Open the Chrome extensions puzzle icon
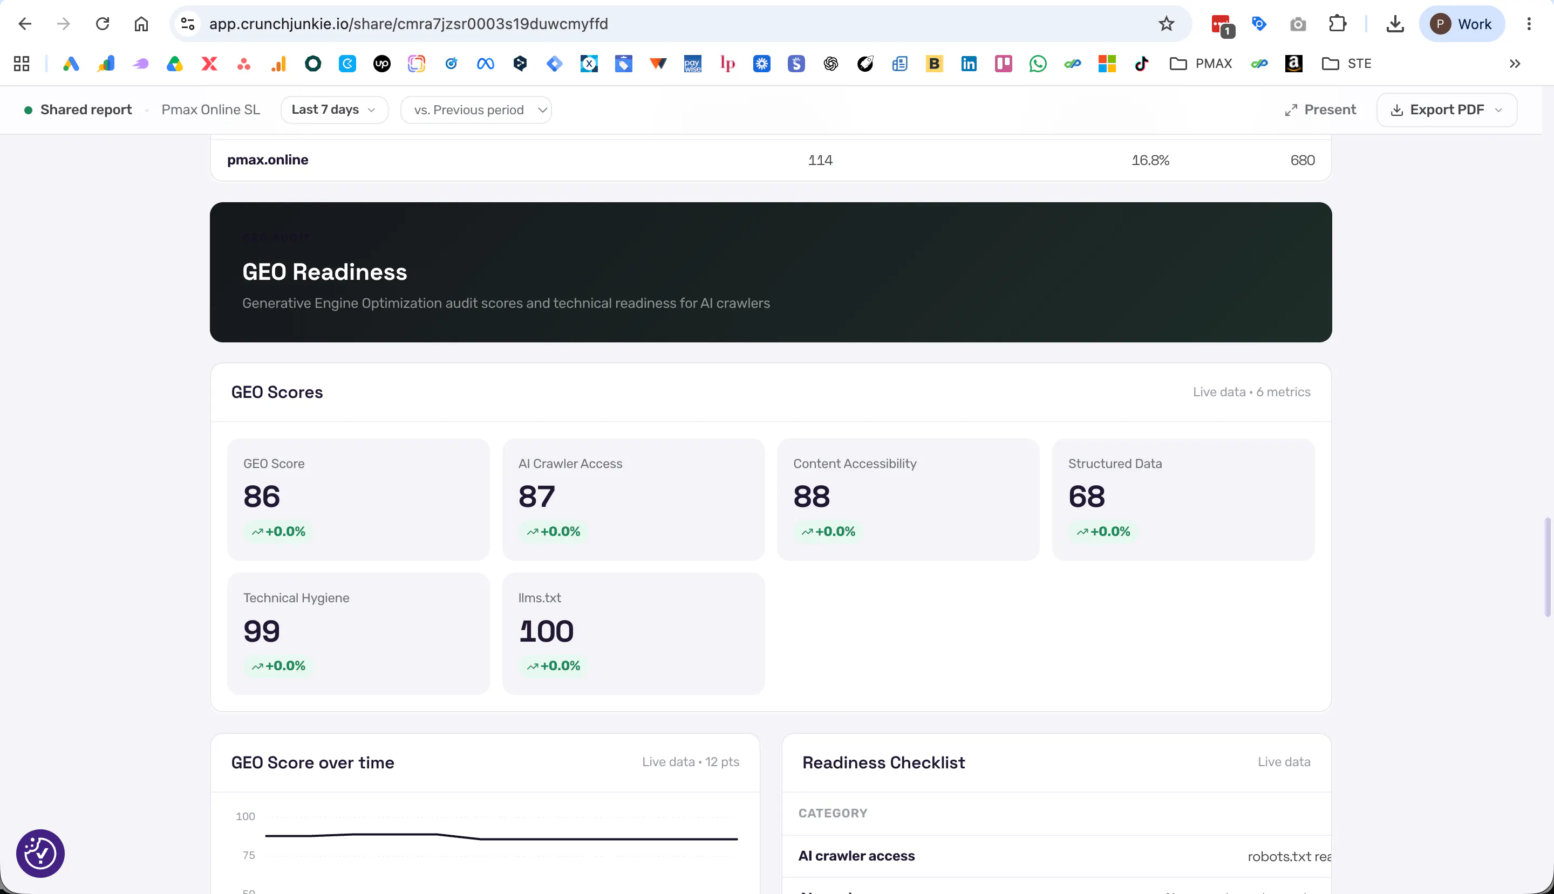This screenshot has height=894, width=1554. pos(1337,24)
